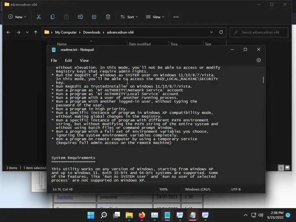
Task: Open Task View on the taskbar
Action: 116,215
